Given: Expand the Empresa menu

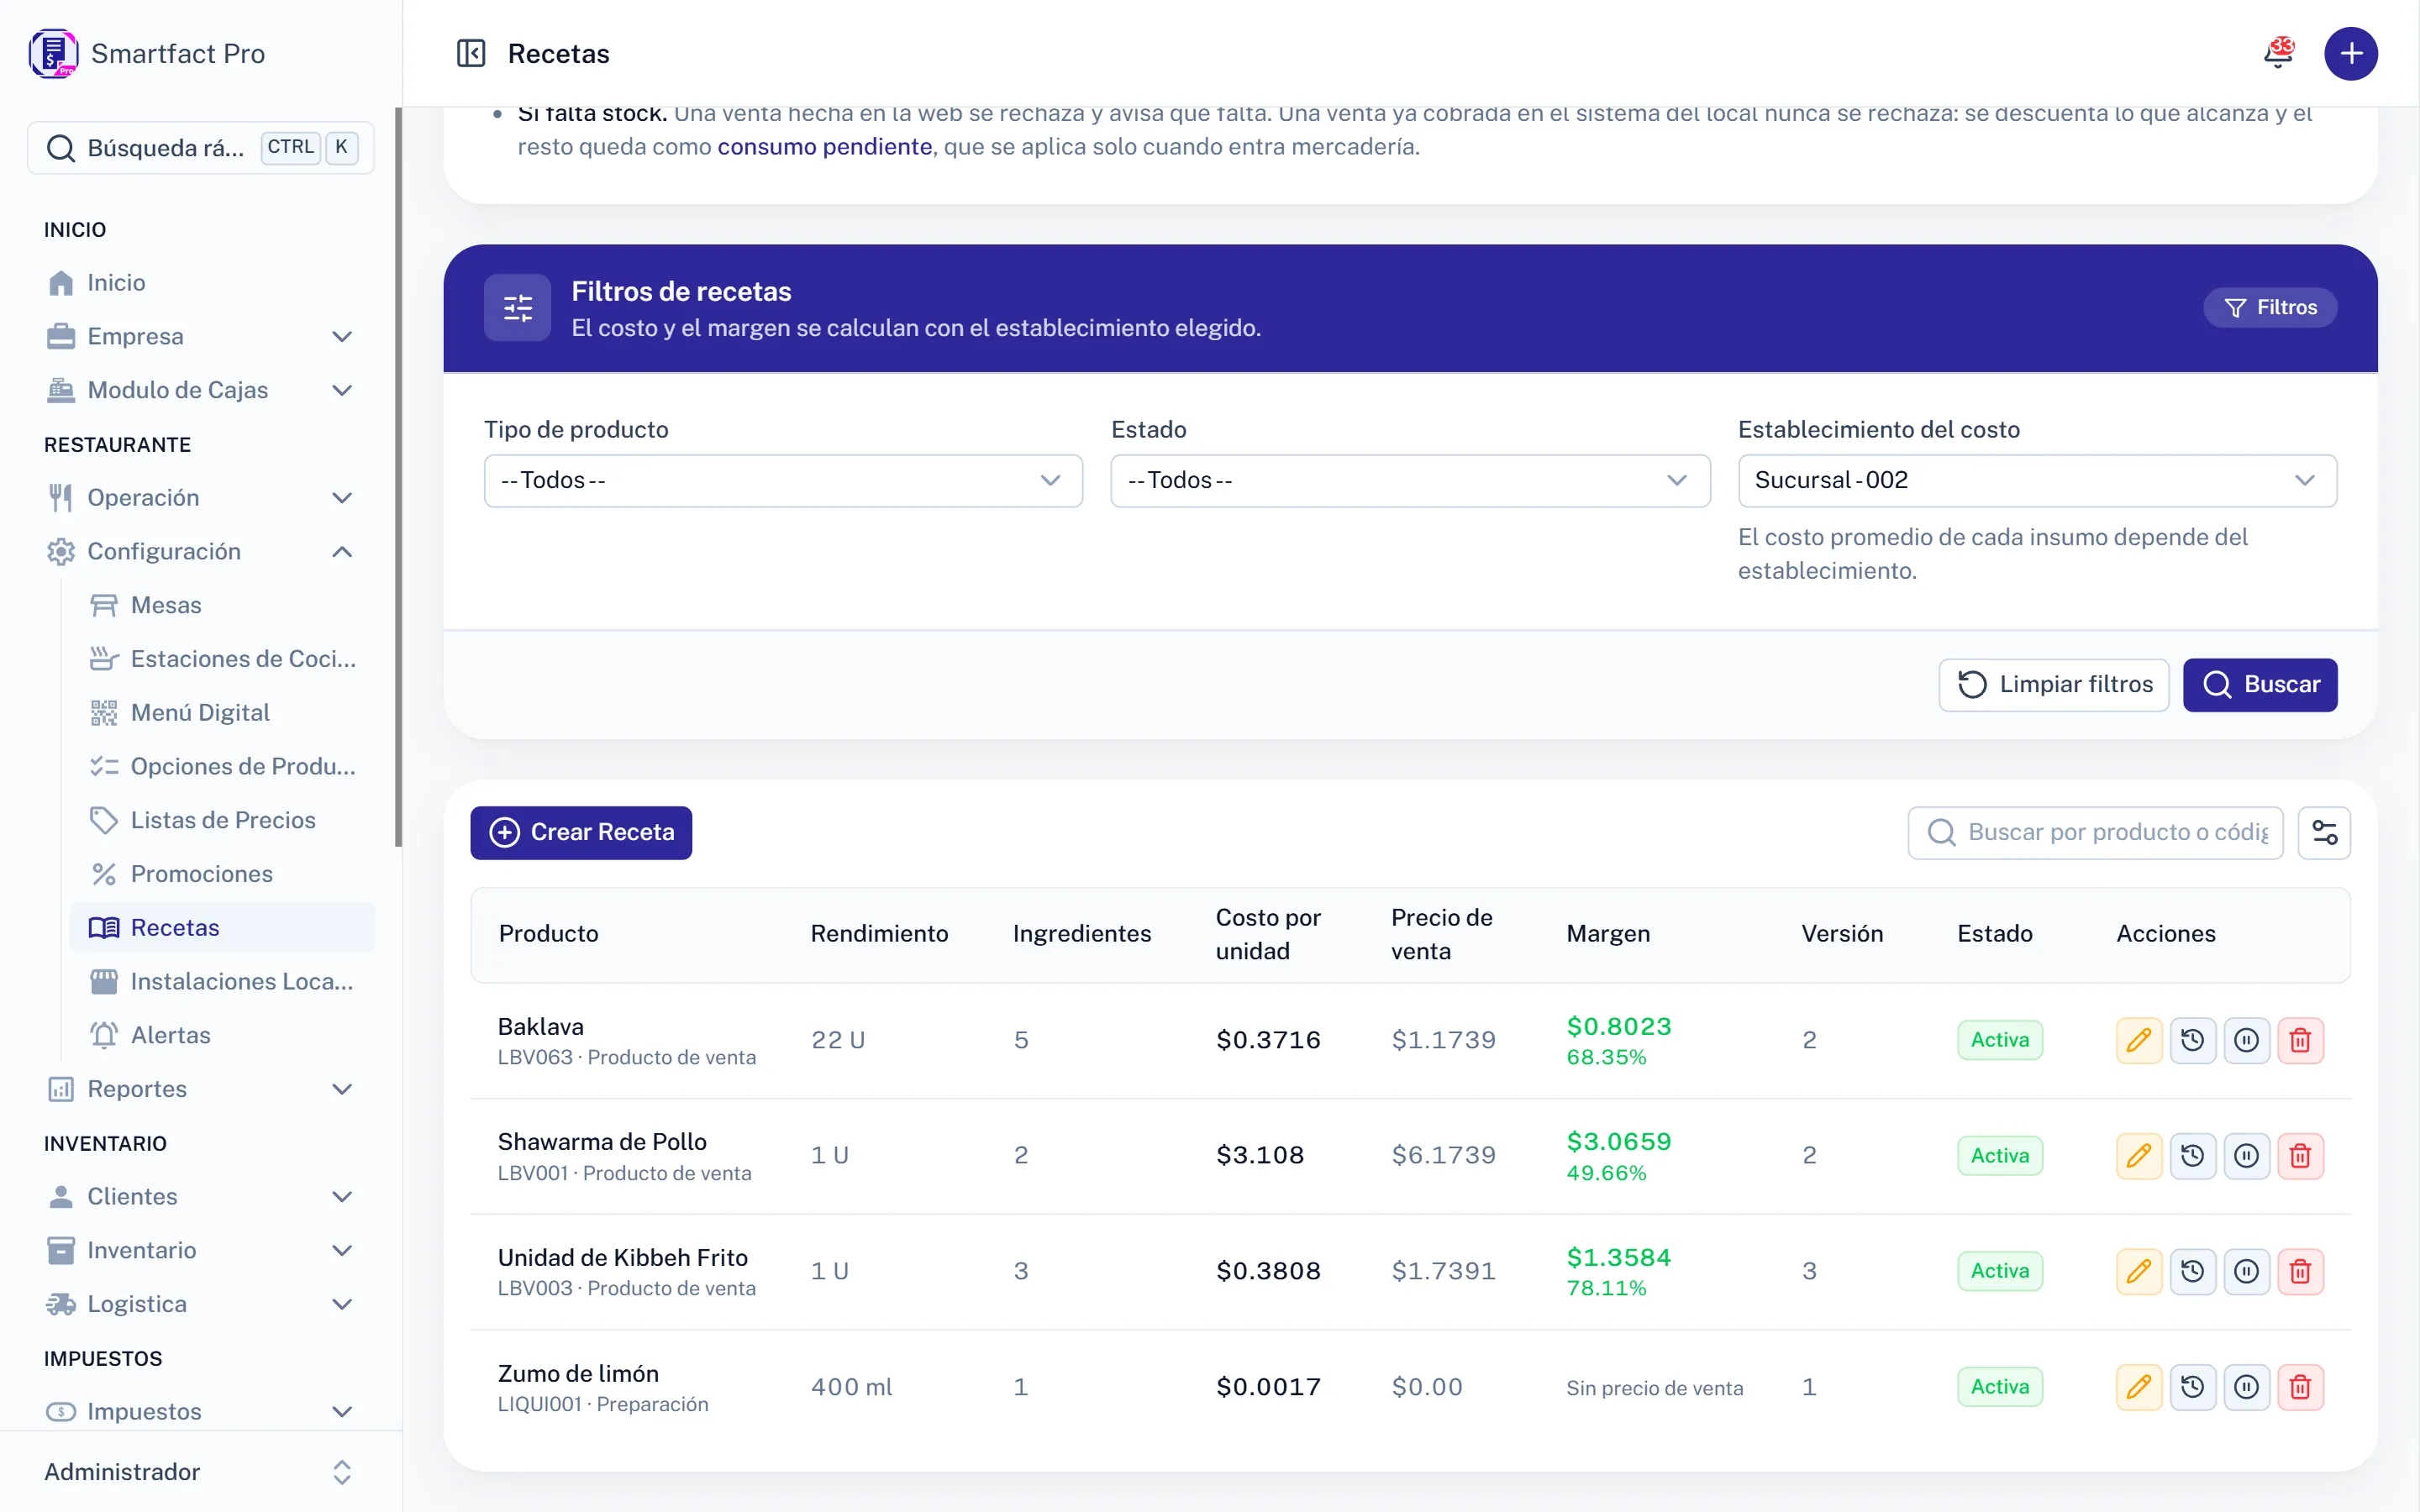Looking at the screenshot, I should point(200,336).
